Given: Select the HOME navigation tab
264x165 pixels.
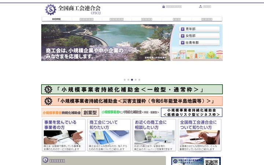Looking at the screenshot, I should click(56, 19).
